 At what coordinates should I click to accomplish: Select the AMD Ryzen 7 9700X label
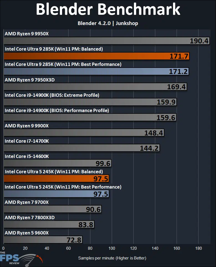pyautogui.click(x=27, y=202)
